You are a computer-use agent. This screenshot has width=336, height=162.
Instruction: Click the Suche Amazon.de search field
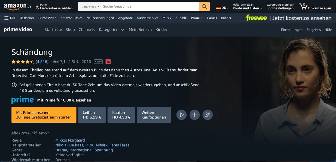click(x=150, y=6)
